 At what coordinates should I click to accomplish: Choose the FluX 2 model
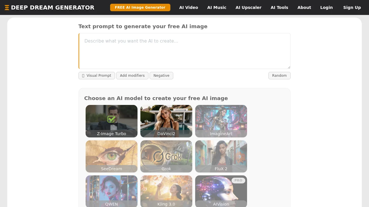(221, 156)
